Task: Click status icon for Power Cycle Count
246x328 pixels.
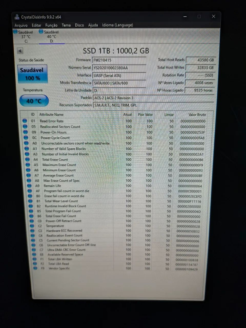Action: [x=26, y=138]
